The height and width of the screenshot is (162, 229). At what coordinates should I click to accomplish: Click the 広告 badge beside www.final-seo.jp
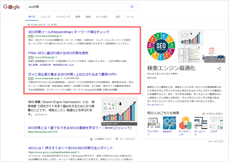click(31, 57)
